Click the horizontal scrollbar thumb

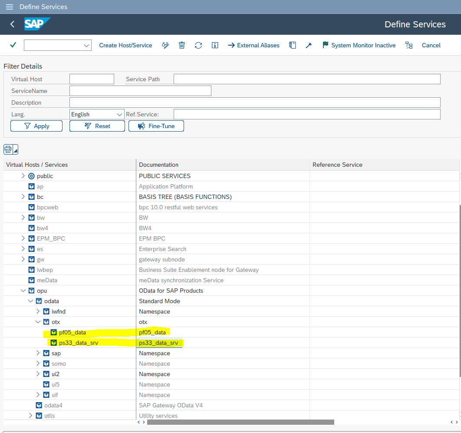(240, 422)
